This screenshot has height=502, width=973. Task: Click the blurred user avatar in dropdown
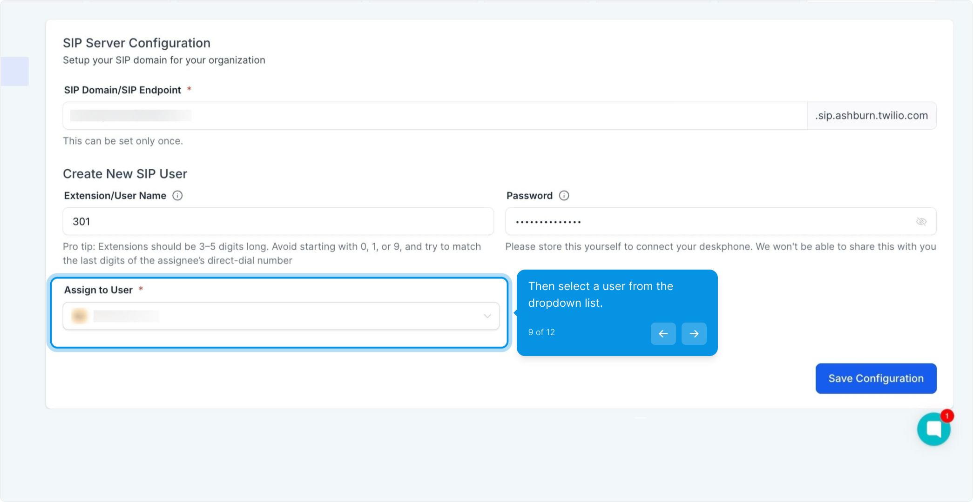coord(80,316)
